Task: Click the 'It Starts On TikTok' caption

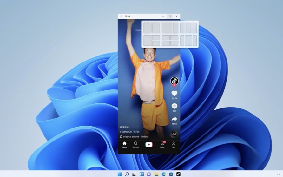Action: [129, 132]
